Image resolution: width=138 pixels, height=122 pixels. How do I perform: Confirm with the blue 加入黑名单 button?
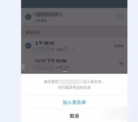(74, 102)
